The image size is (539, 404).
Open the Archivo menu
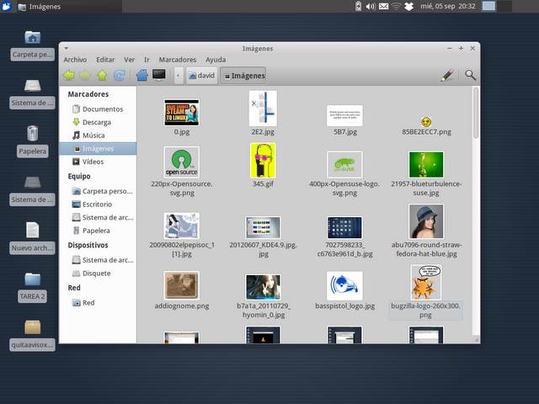click(x=75, y=60)
